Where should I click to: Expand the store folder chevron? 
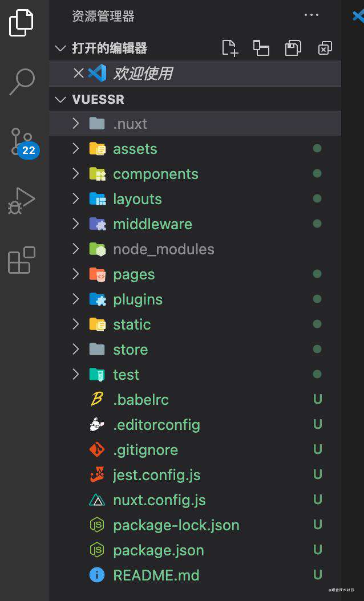coord(76,349)
